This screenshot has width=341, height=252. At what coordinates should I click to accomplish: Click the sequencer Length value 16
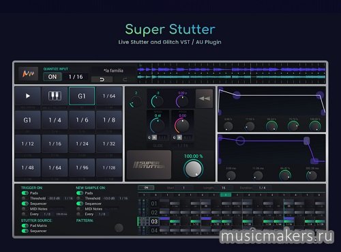(x=223, y=188)
